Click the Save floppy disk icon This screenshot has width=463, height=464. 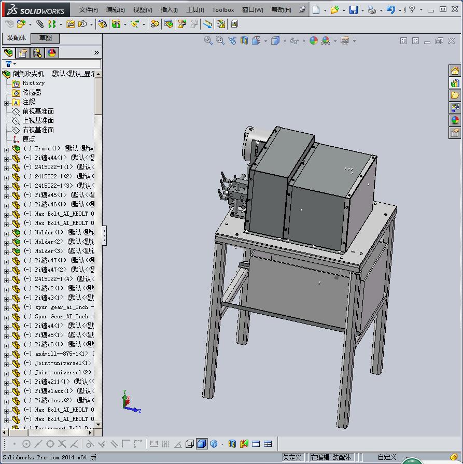click(x=354, y=10)
